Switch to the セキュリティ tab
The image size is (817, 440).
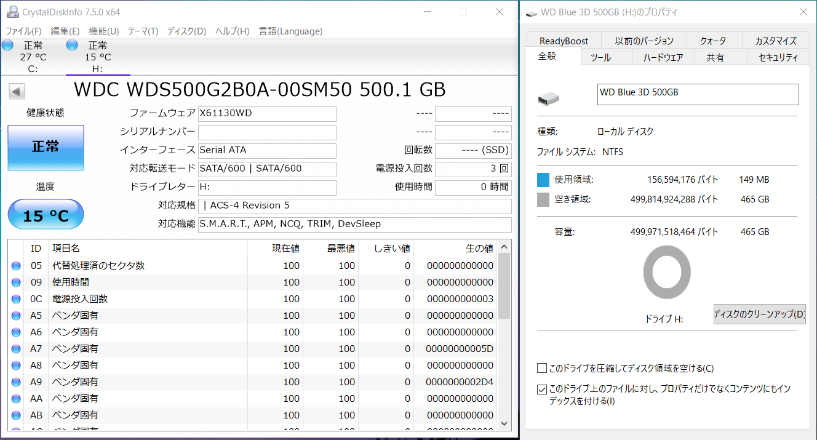778,58
